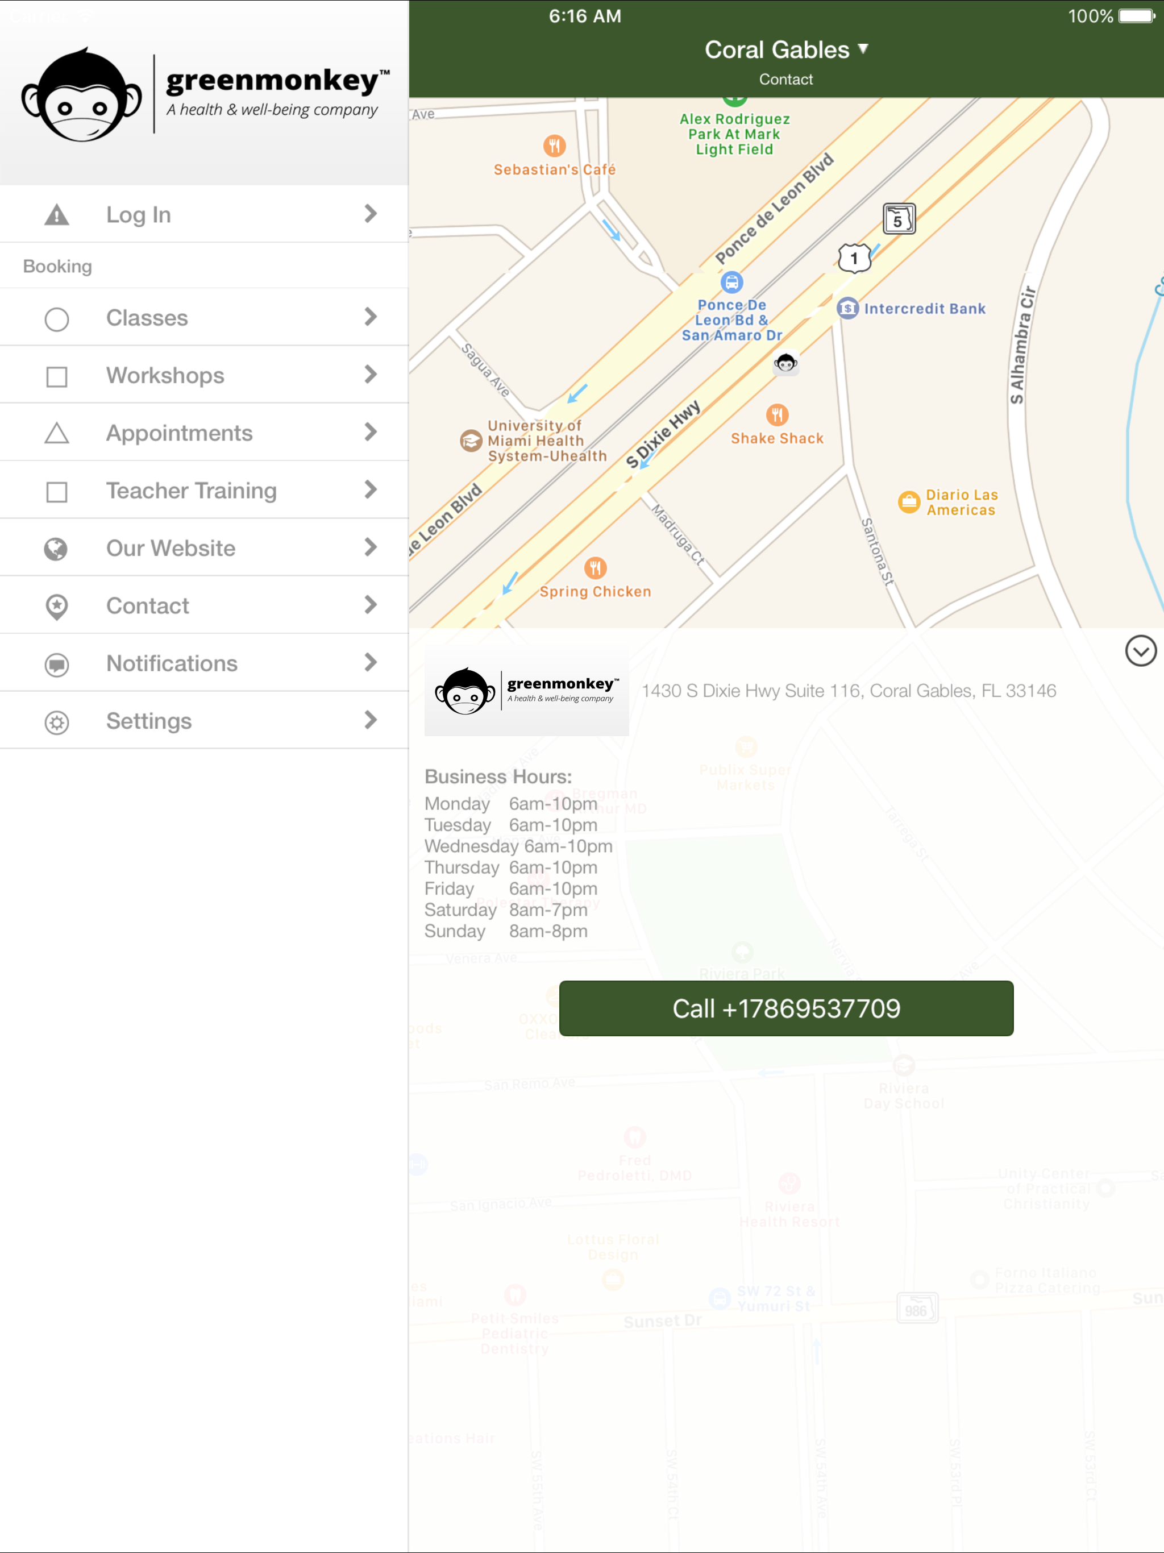Open the Notifications menu item
This screenshot has height=1553, width=1164.
click(x=204, y=663)
